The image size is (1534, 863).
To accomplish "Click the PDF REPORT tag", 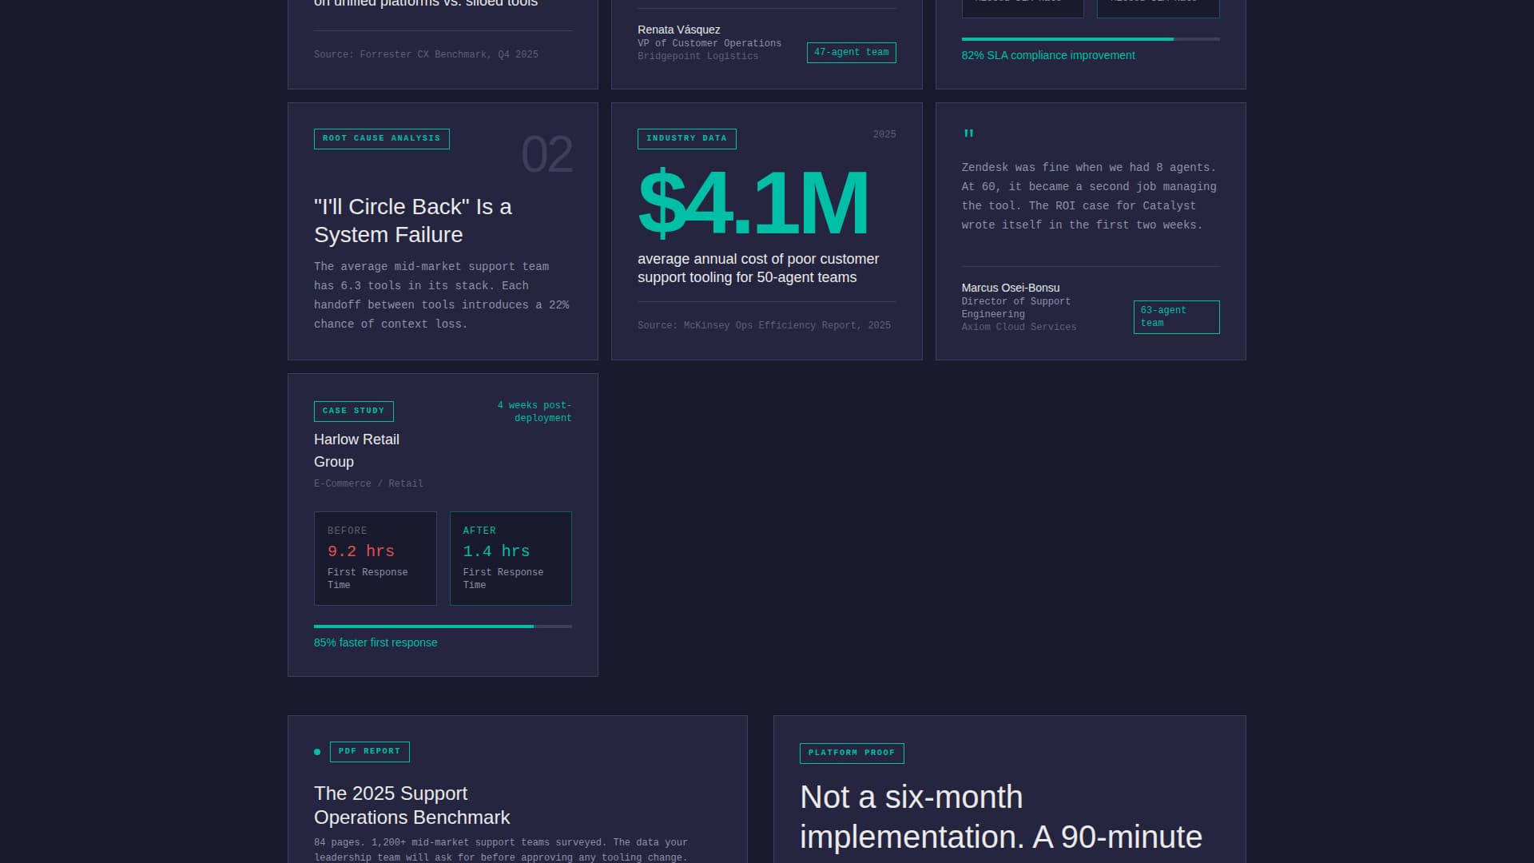I will point(369,752).
